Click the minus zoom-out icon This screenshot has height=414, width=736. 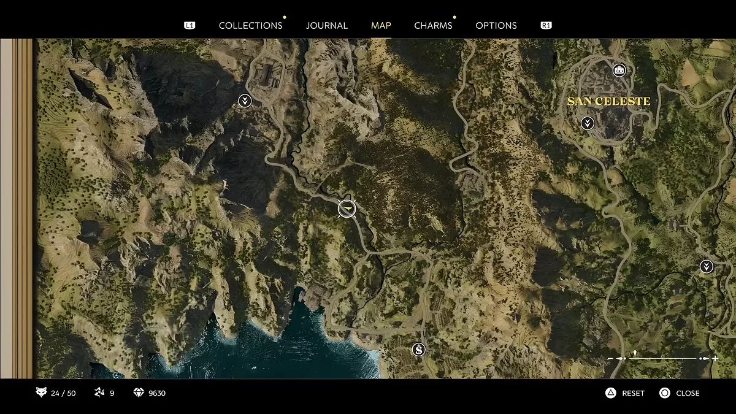(610, 358)
